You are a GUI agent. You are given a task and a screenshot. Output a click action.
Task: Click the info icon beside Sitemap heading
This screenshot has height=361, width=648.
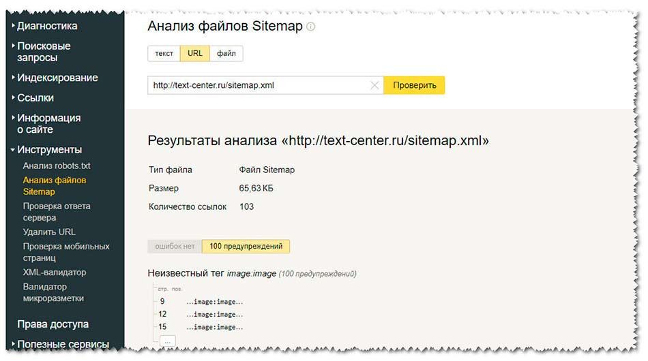point(311,27)
